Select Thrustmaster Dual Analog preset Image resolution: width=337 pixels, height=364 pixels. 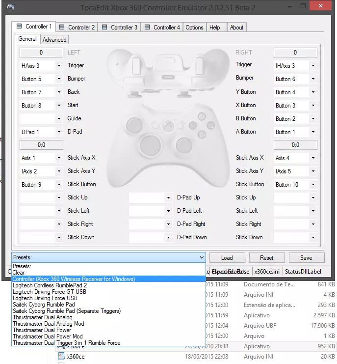[108, 317]
